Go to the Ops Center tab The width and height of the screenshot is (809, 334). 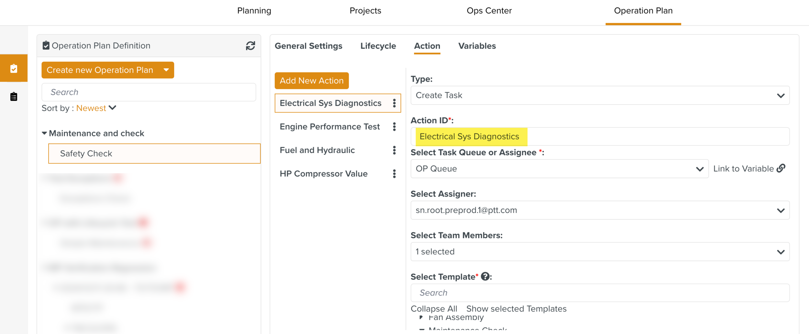489,11
